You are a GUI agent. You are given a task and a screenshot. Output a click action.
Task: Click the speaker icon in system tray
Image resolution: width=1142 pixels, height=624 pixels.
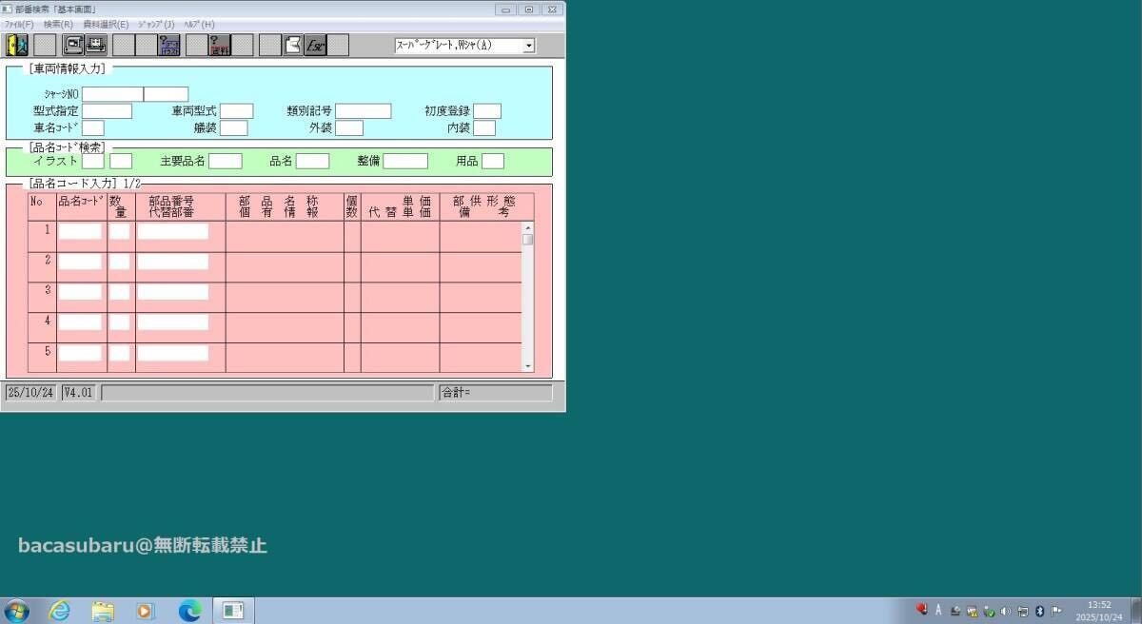1005,611
